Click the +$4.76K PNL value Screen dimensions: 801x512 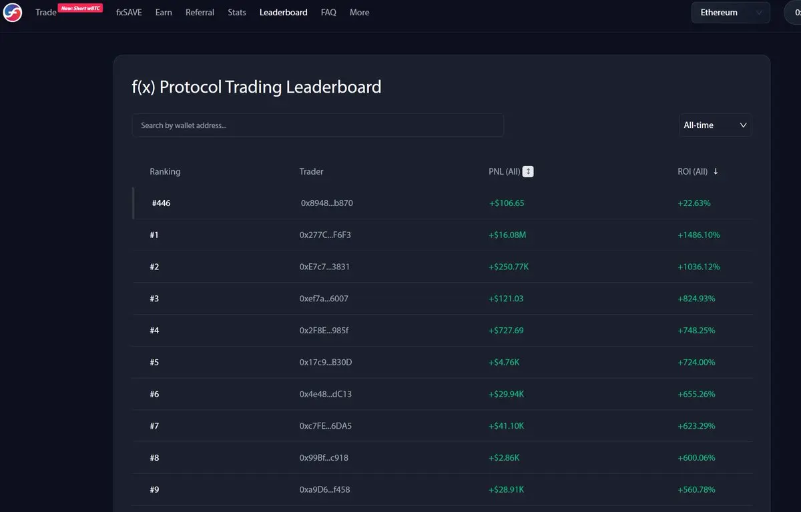coord(504,363)
